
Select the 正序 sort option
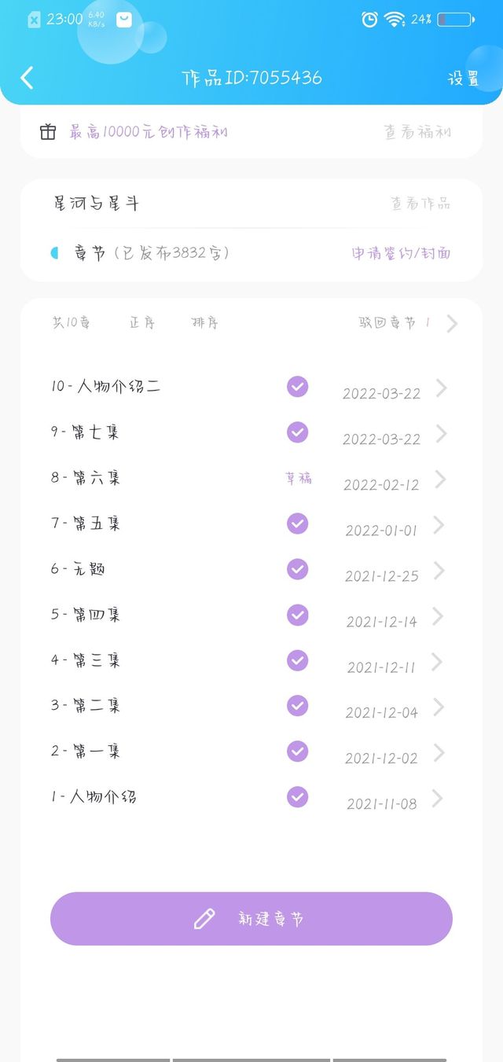click(x=142, y=323)
